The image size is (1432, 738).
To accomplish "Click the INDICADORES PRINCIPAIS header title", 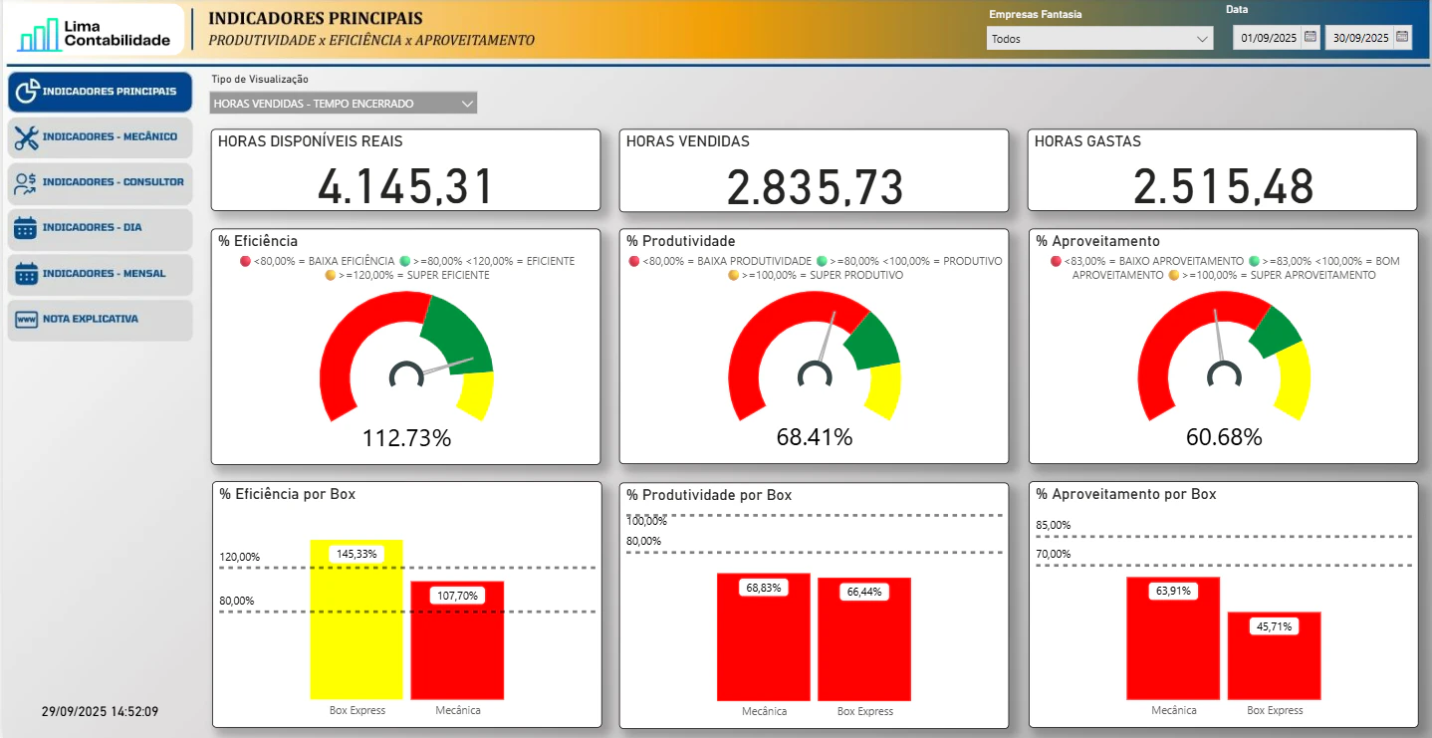I will click(x=316, y=18).
